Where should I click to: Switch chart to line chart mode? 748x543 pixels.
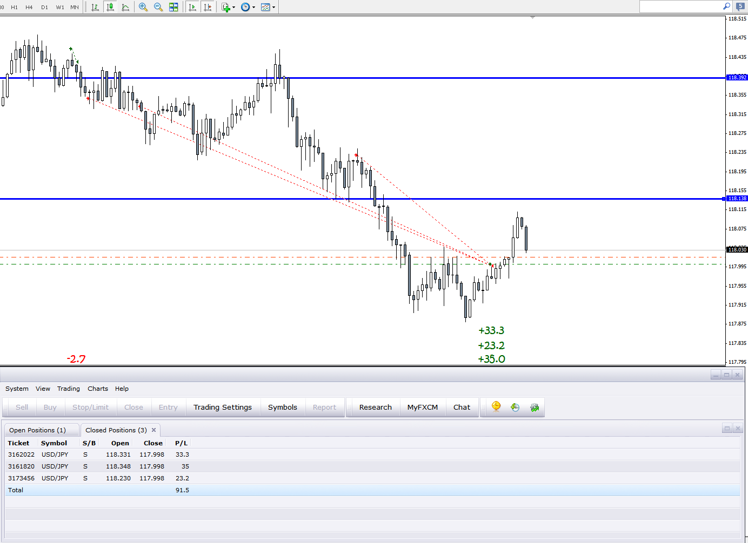tap(125, 7)
